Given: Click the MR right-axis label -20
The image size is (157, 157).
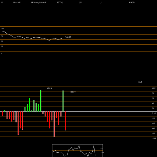Looking at the screenshot, I should coord(153,118).
